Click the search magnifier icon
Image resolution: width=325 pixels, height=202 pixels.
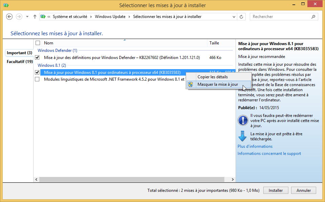point(313,17)
